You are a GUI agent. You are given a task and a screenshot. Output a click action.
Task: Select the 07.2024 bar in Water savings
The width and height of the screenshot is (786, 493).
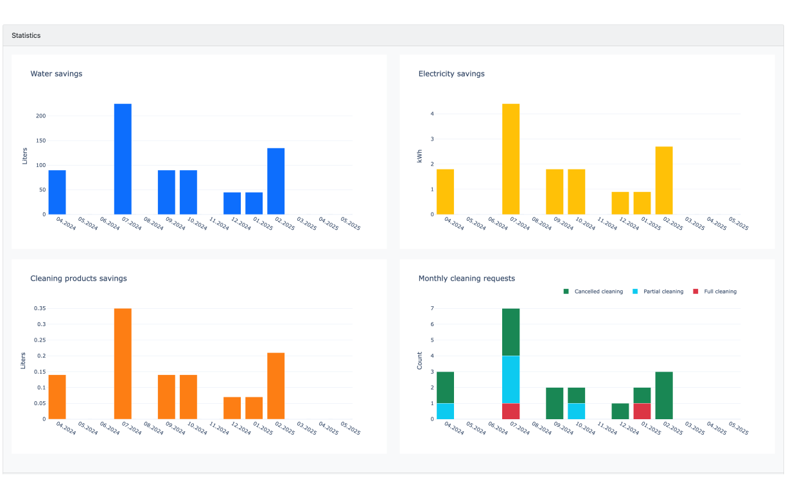123,159
